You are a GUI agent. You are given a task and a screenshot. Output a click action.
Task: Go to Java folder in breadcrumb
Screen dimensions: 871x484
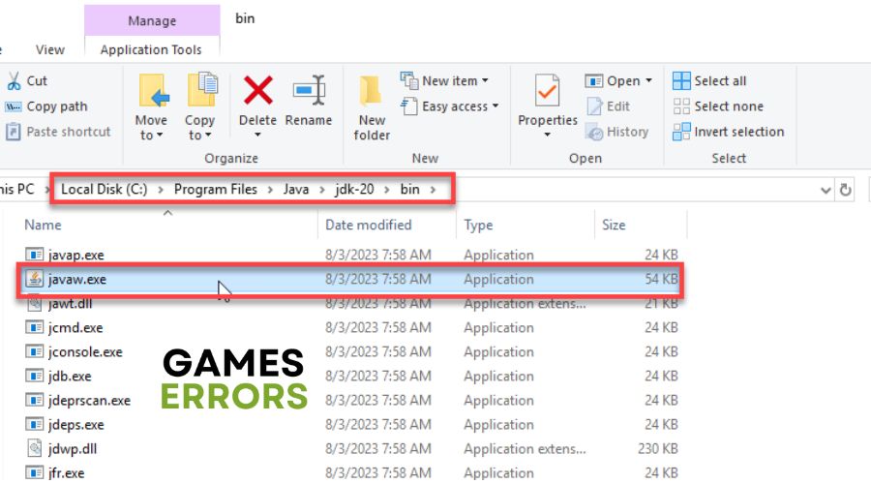tap(296, 189)
